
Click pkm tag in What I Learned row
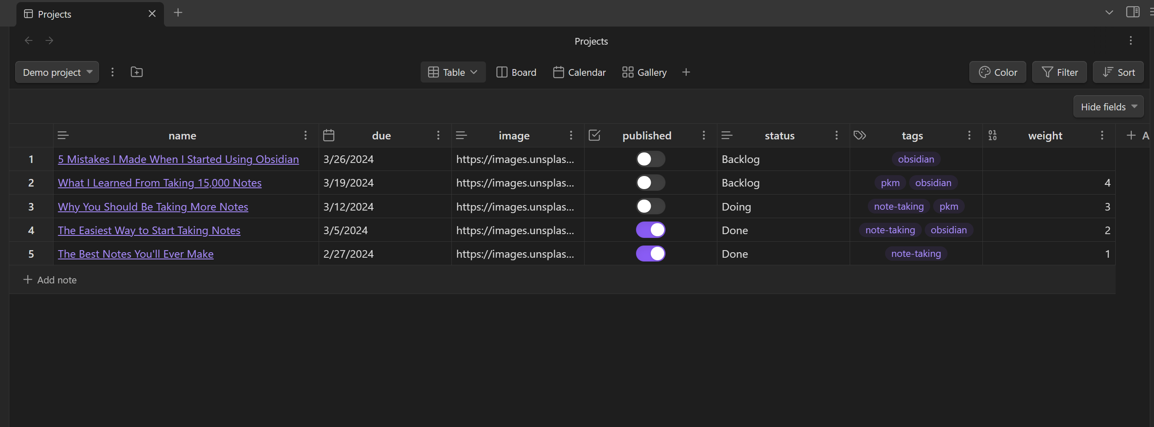pos(890,183)
